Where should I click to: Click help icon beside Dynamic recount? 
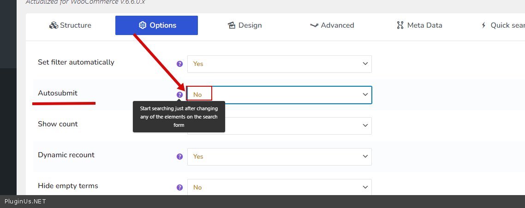(180, 156)
